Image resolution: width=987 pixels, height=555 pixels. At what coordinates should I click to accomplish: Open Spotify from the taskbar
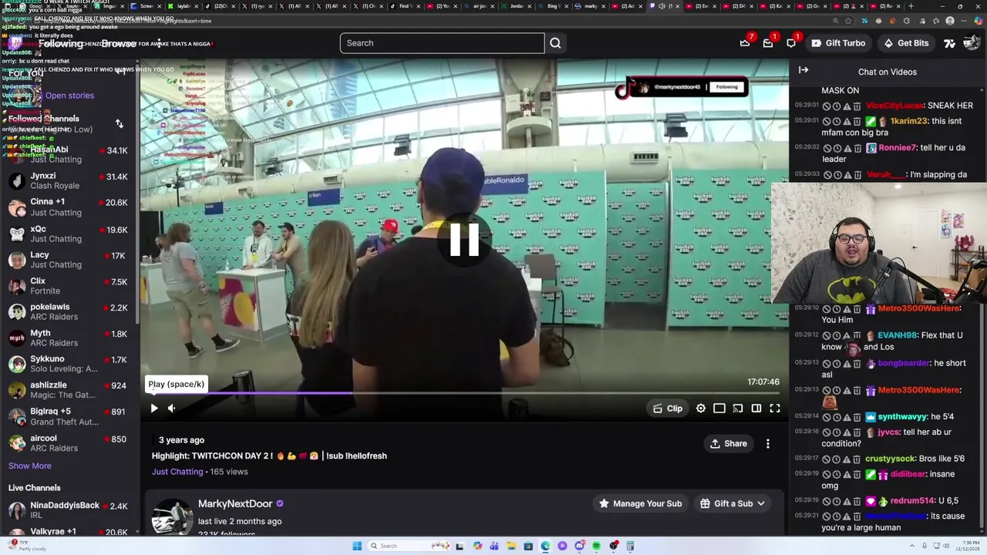596,546
